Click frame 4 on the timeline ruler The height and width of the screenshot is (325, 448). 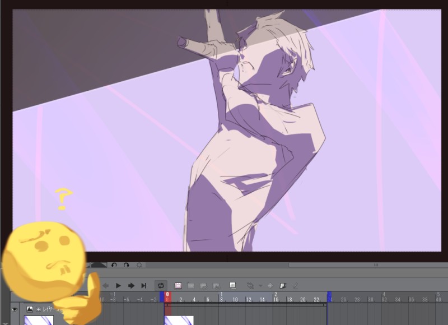tap(194, 300)
